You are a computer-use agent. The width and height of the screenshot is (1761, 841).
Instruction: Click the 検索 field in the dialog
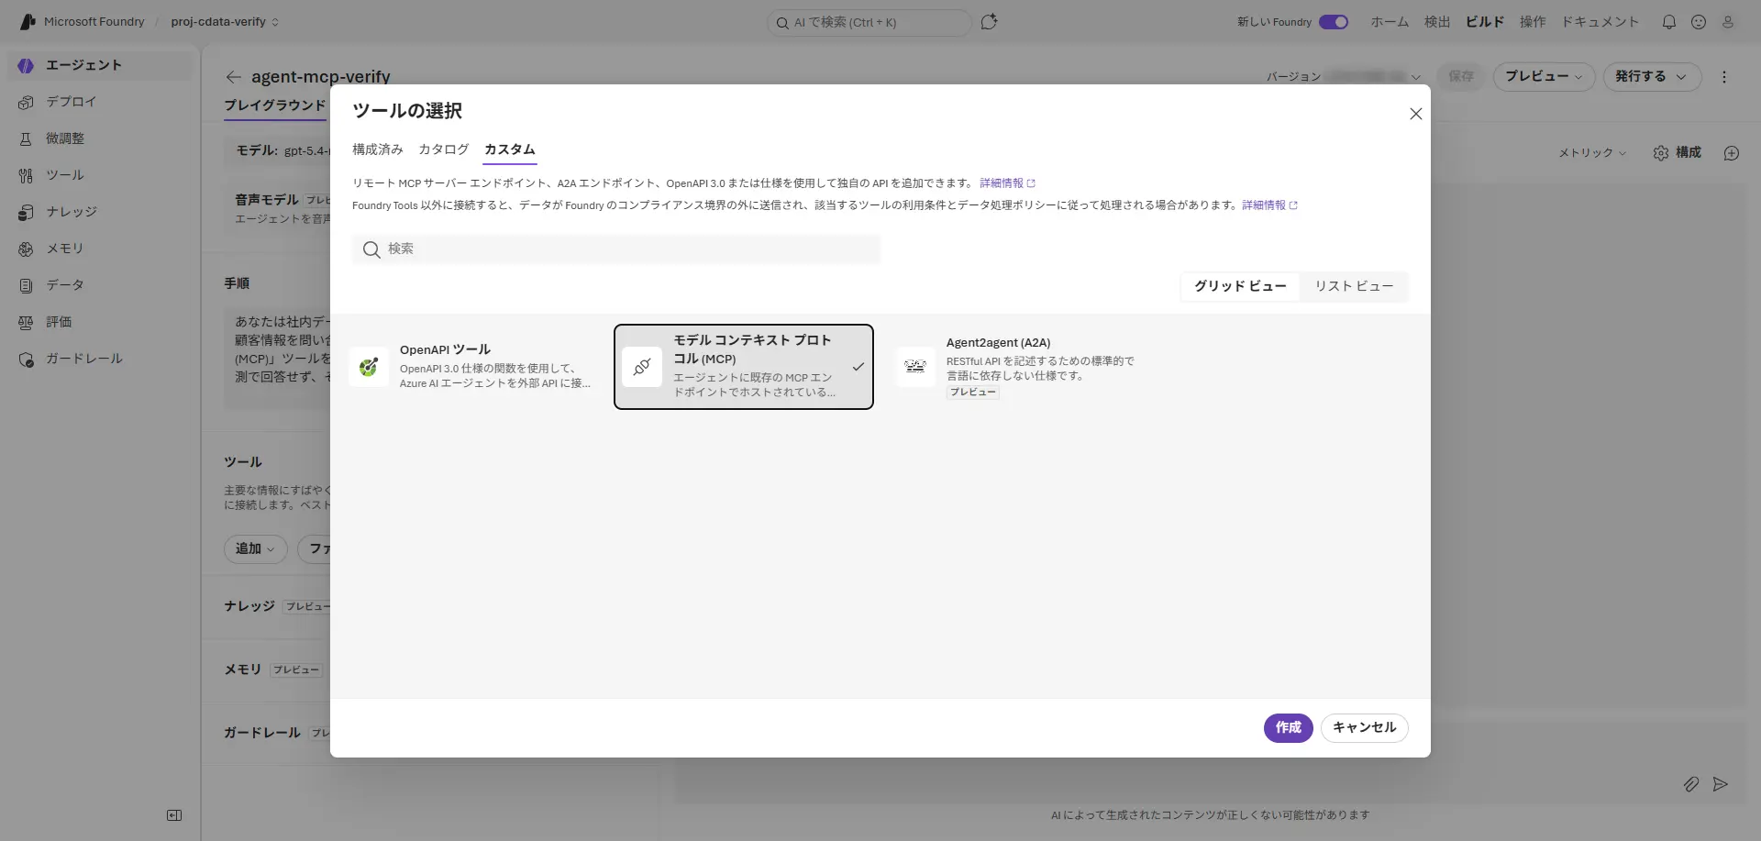616,249
